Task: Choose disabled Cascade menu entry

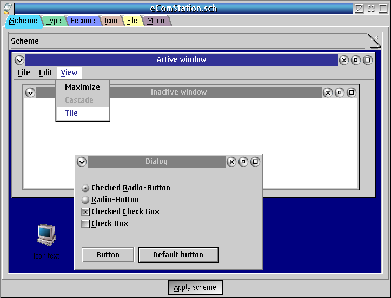Action: tap(83, 100)
